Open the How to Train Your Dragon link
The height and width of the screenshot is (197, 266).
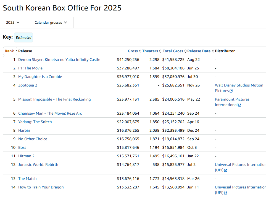pyautogui.click(x=41, y=187)
